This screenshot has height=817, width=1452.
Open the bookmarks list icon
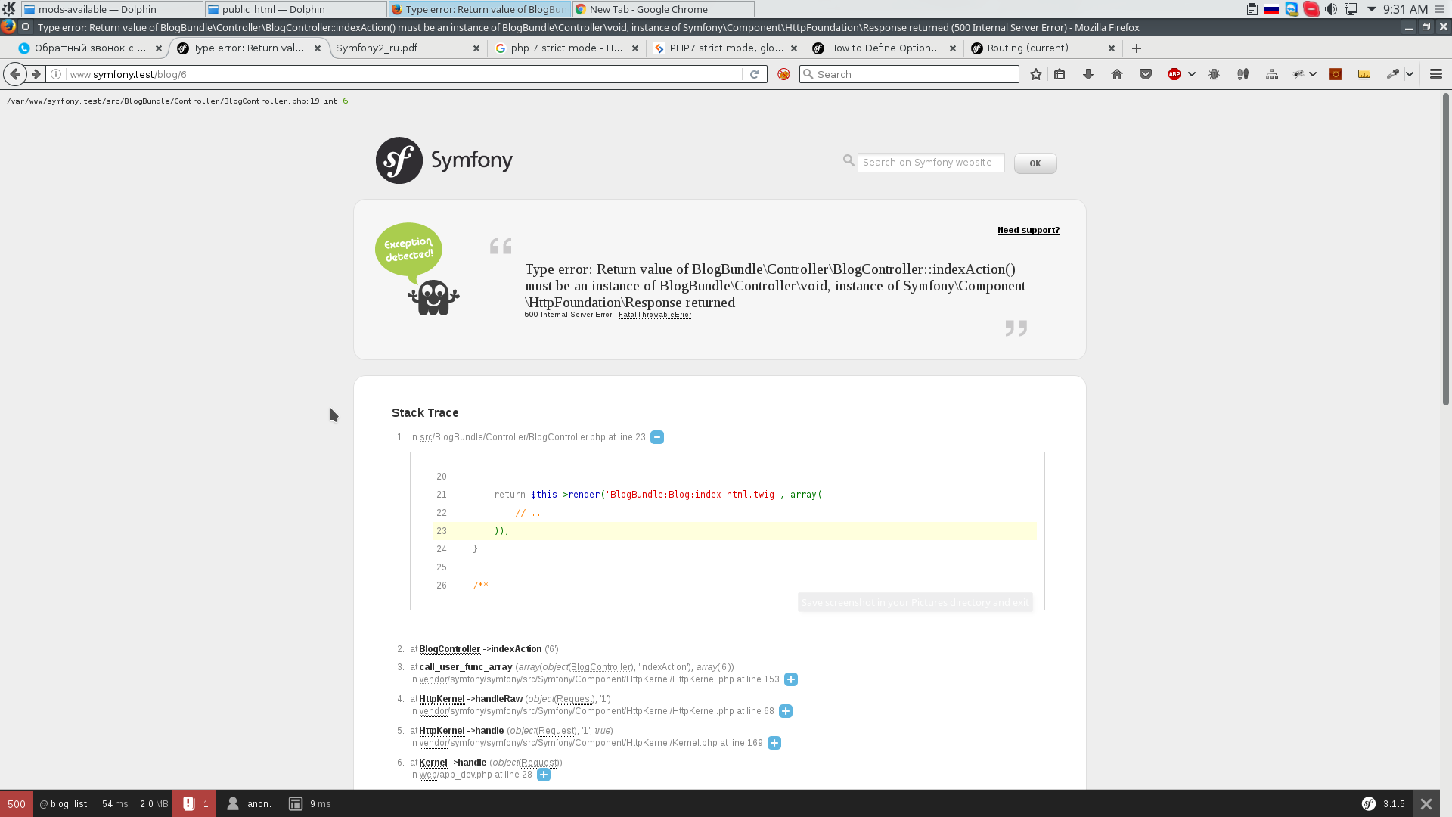pyautogui.click(x=1060, y=74)
